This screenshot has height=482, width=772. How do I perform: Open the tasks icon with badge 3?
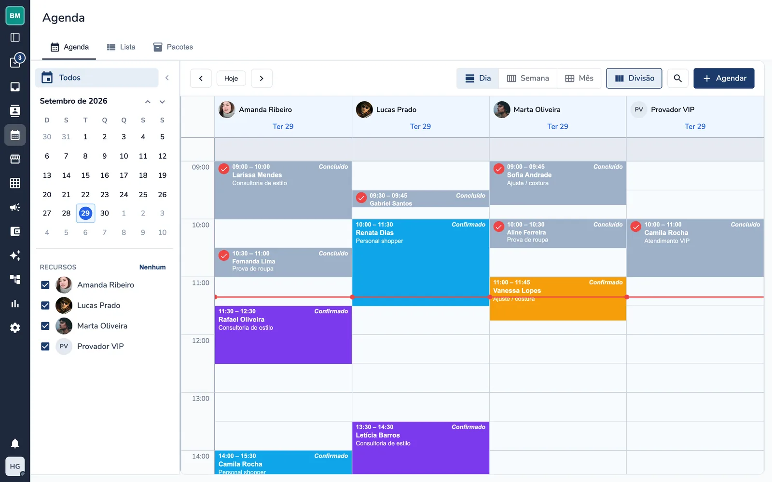pyautogui.click(x=15, y=62)
